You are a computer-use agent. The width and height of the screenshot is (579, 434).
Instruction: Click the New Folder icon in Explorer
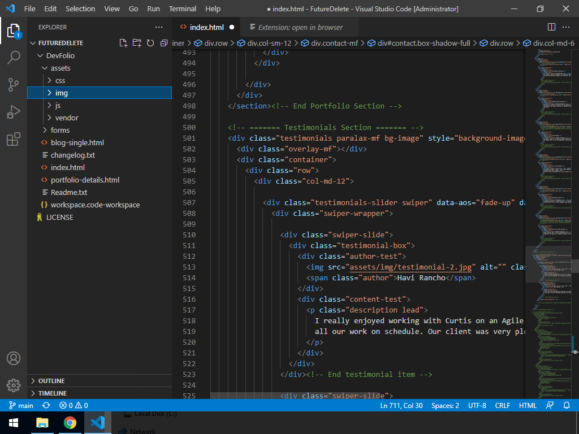[137, 43]
